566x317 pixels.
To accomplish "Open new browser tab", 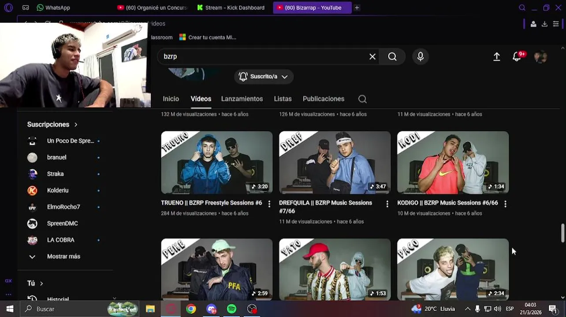I will click(x=357, y=7).
